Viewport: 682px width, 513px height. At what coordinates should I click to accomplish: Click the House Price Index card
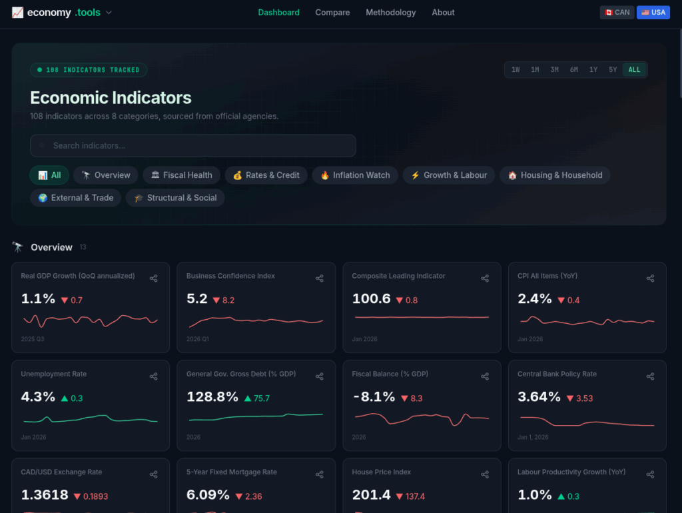(421, 486)
